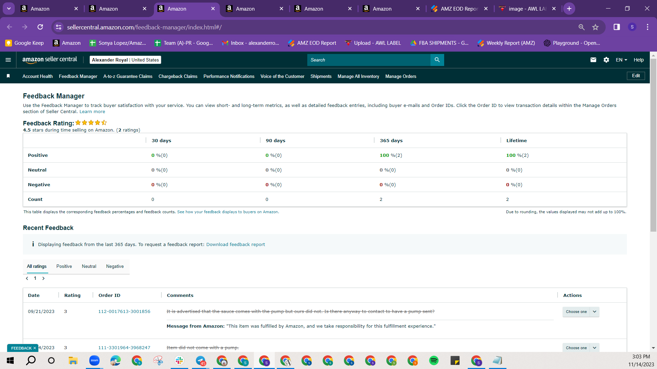Open the tab search dropdown arrow in Chrome
The height and width of the screenshot is (369, 657).
[x=9, y=9]
